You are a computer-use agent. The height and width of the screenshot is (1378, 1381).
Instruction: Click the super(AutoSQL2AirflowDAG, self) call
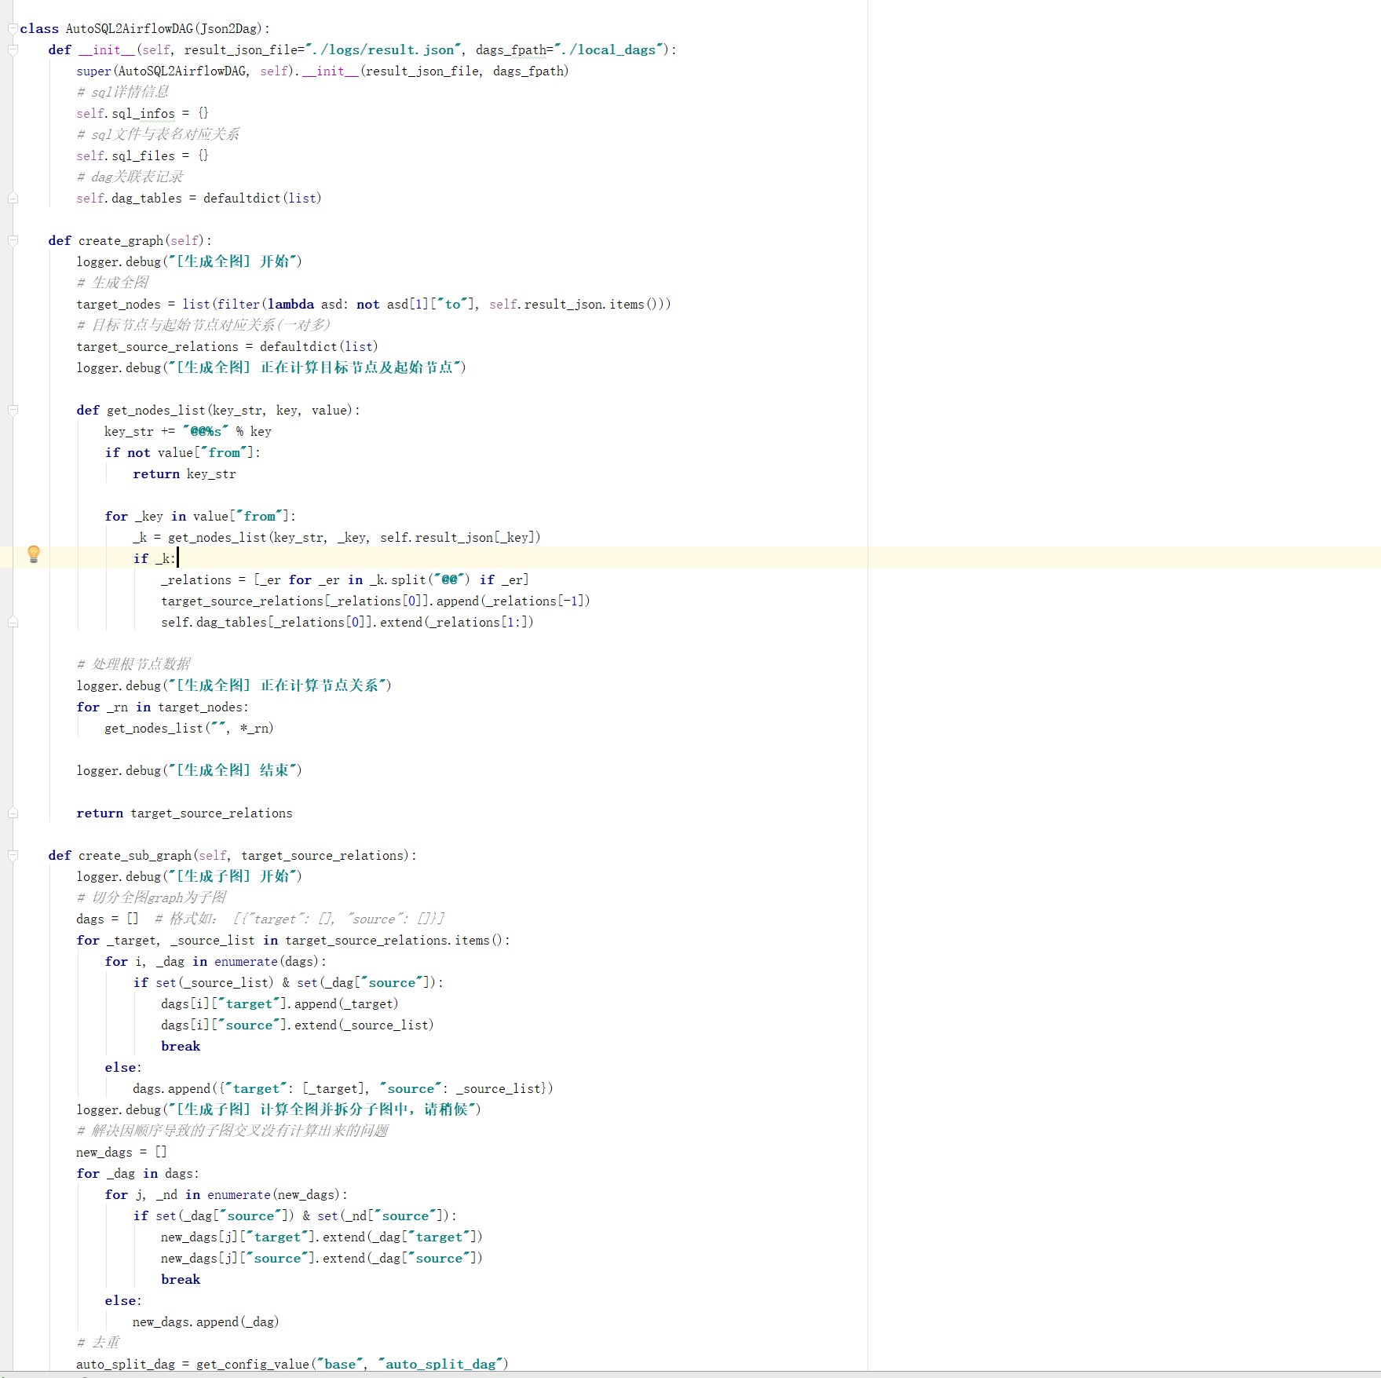tap(187, 71)
